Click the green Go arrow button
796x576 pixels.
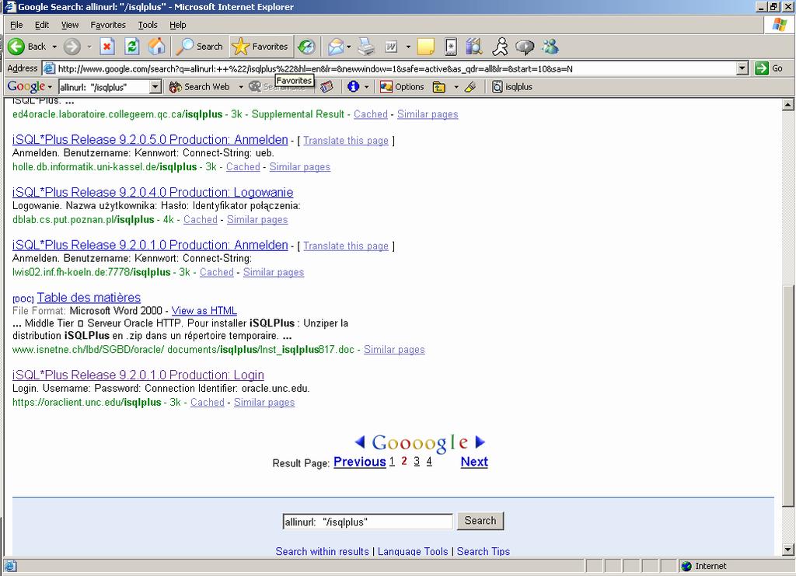click(x=762, y=68)
